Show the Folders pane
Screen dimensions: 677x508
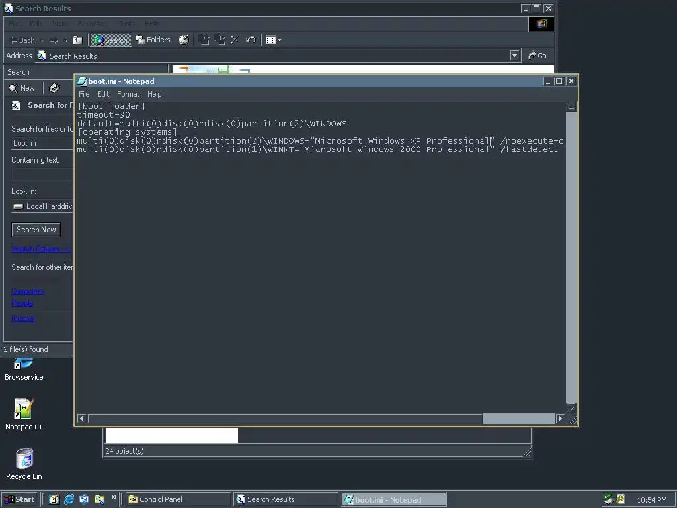pyautogui.click(x=153, y=40)
